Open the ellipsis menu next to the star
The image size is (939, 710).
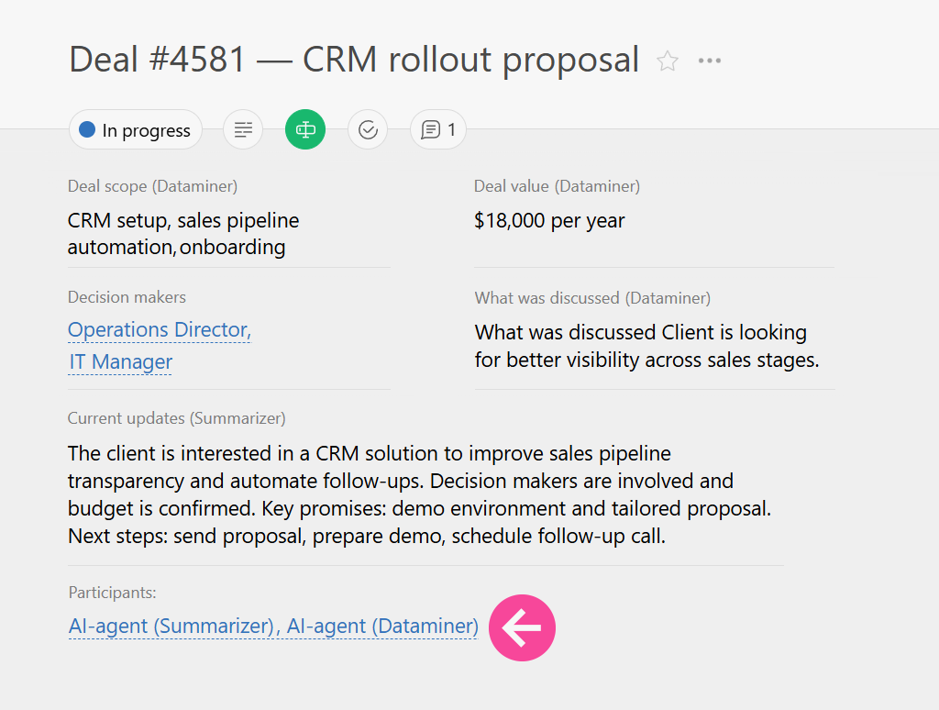[709, 60]
